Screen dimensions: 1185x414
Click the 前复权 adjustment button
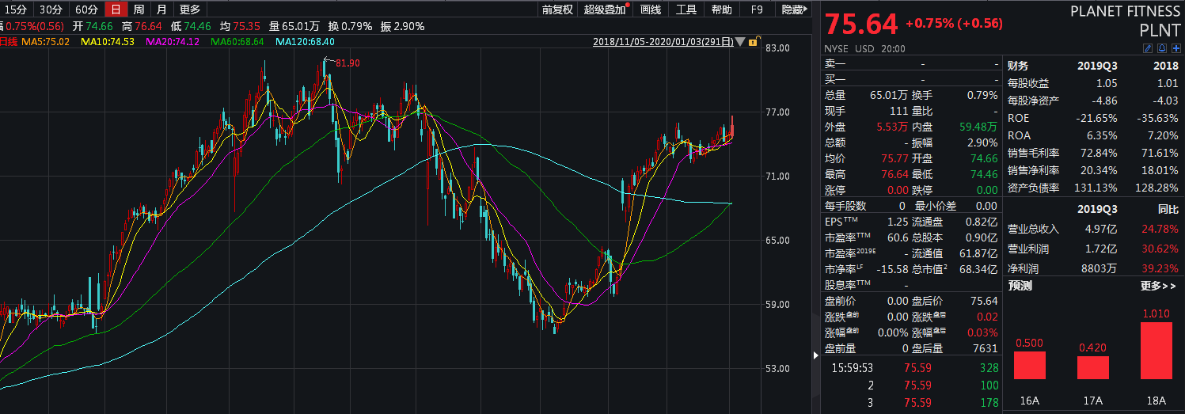tap(557, 9)
